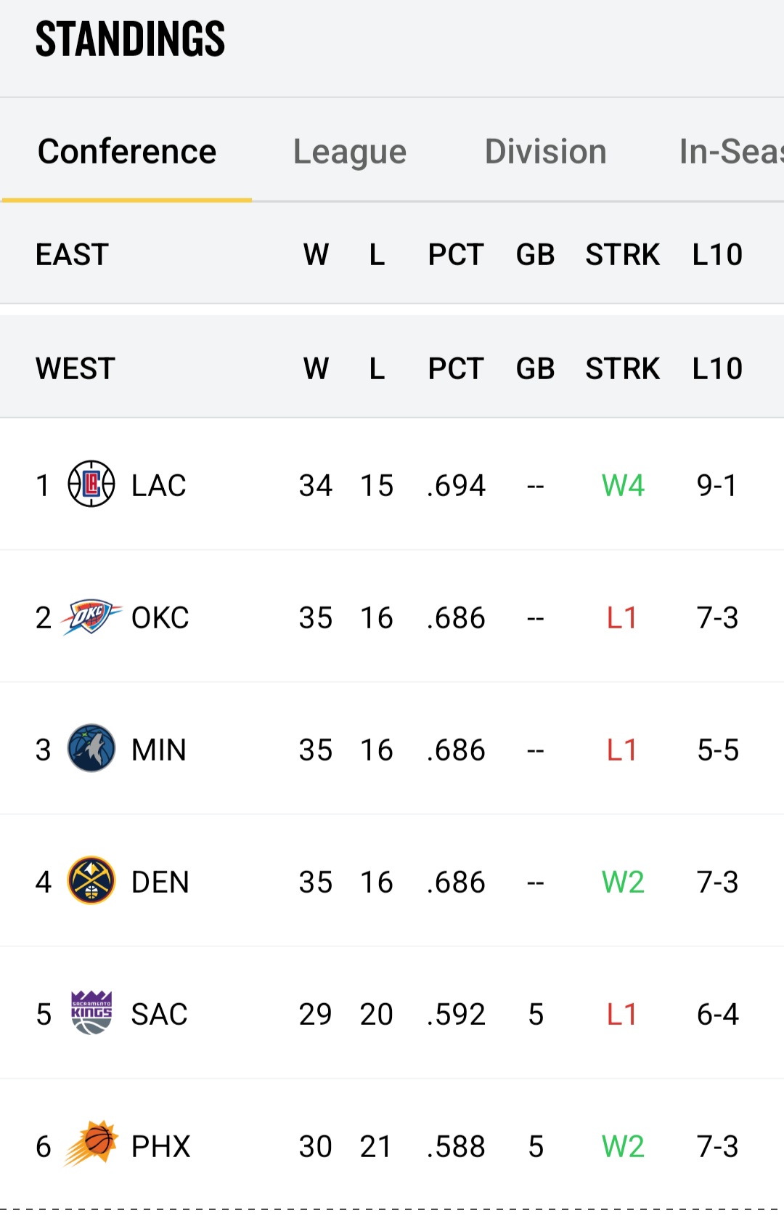Collapse the WEST conference section
Viewport: 784px width, 1229px height.
75,369
